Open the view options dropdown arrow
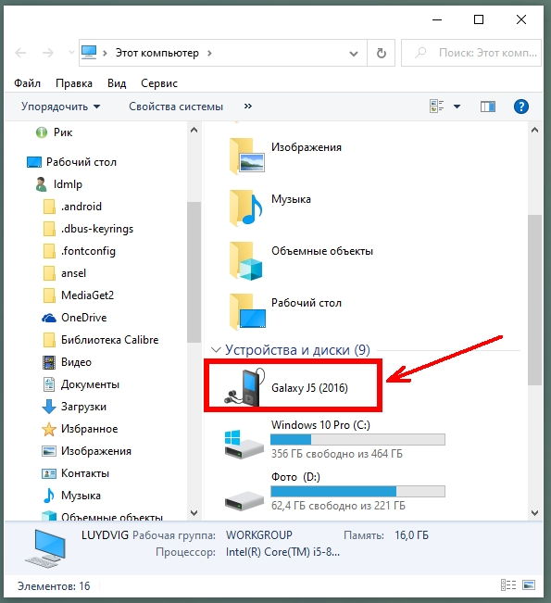Image resolution: width=551 pixels, height=603 pixels. coord(457,107)
